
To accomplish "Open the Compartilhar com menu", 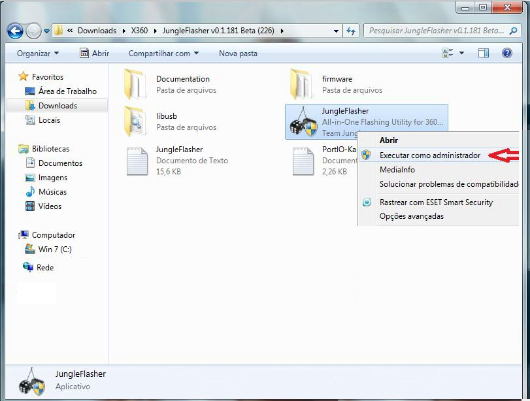I will [163, 54].
